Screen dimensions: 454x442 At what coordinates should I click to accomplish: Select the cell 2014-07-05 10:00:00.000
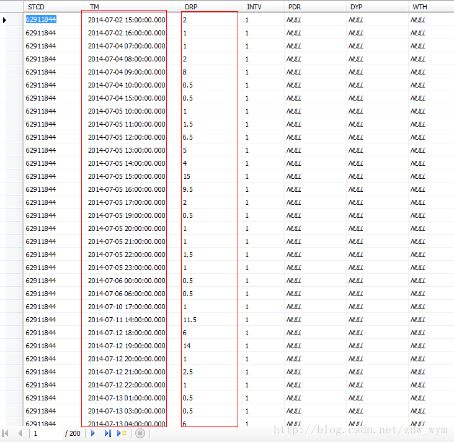click(127, 111)
